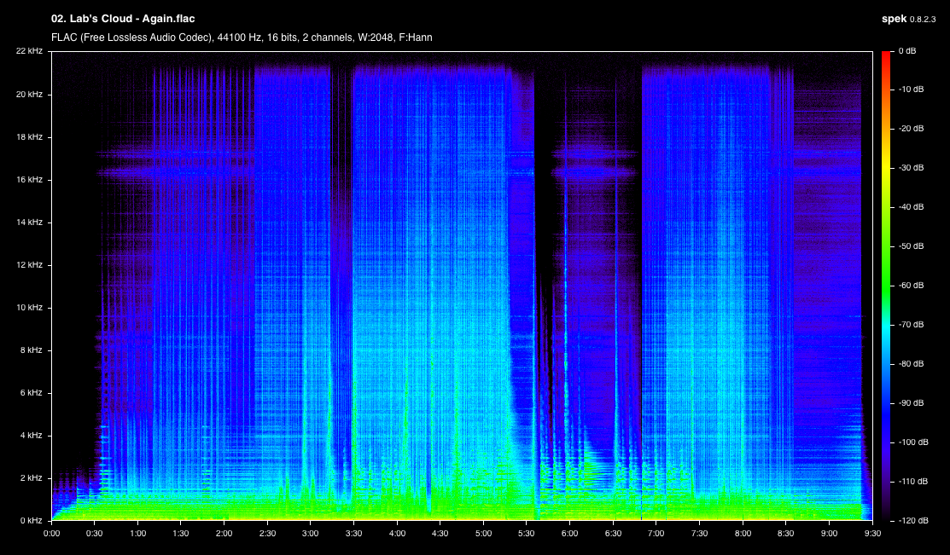Image resolution: width=950 pixels, height=555 pixels.
Task: Click the 0 kHz frequency axis label
Action: [31, 521]
